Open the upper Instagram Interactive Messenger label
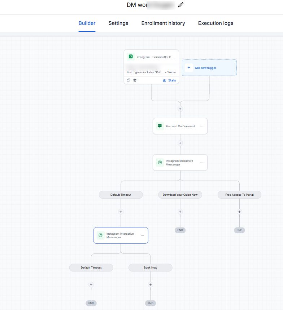283x310 pixels. pyautogui.click(x=179, y=163)
